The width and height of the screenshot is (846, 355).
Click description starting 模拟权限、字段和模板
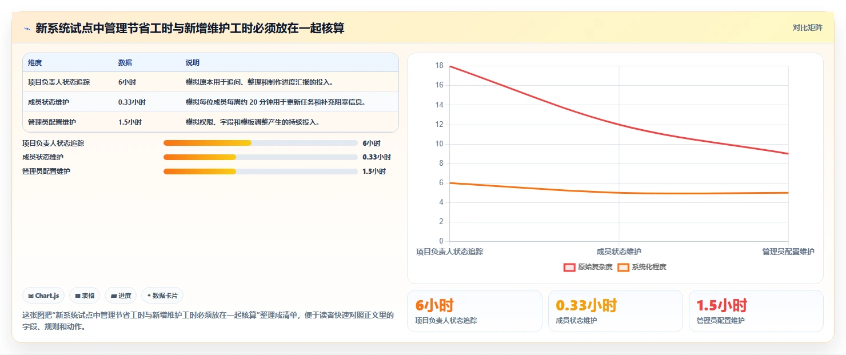point(253,122)
